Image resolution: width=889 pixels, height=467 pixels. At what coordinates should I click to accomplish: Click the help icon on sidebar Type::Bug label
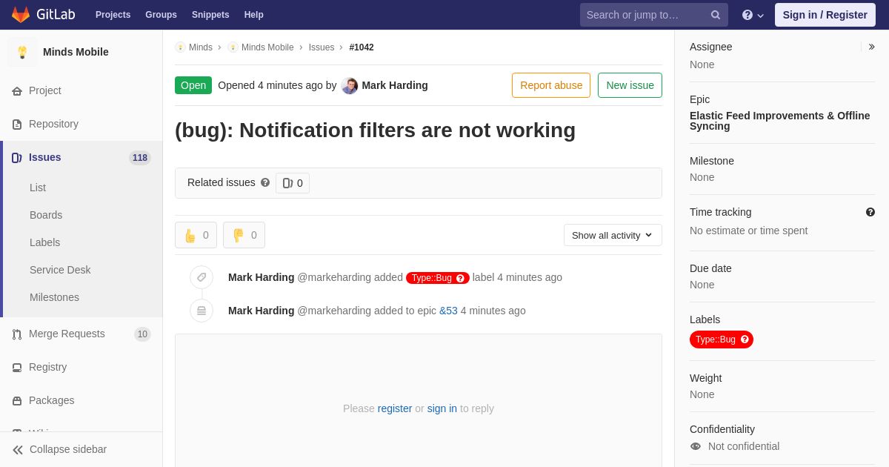point(745,340)
